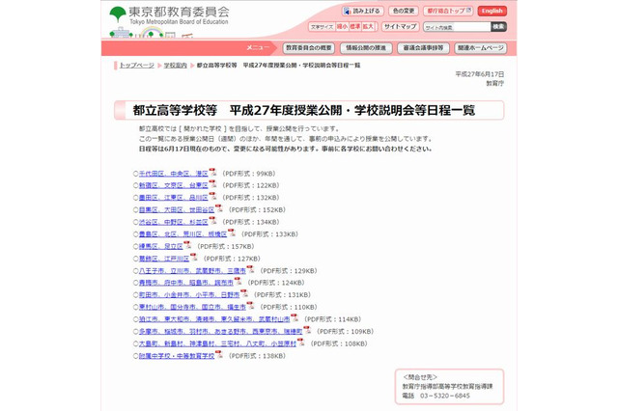Switch the site to English
Screen dimensions: 618x411
(492, 11)
